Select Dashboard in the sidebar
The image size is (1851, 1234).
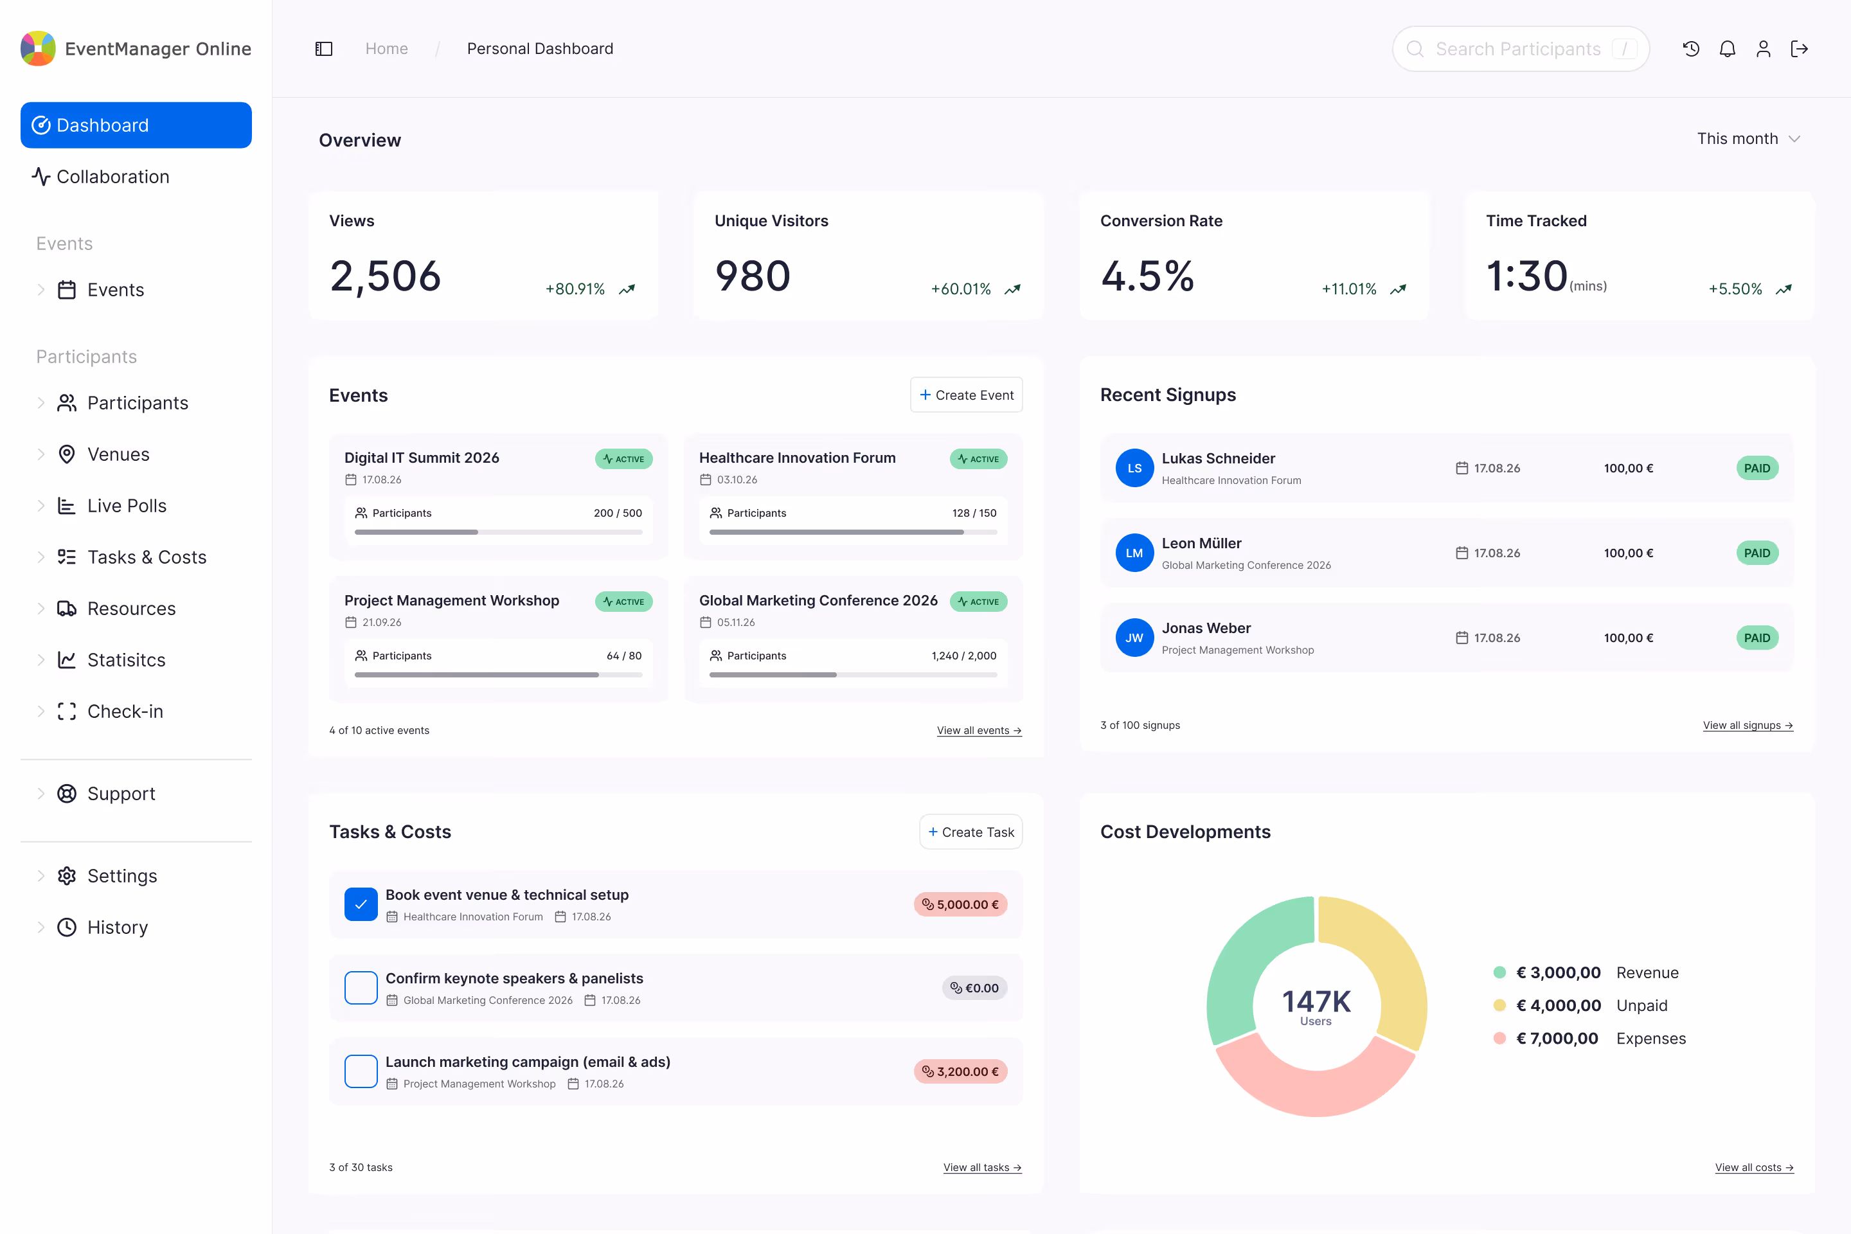coord(136,125)
